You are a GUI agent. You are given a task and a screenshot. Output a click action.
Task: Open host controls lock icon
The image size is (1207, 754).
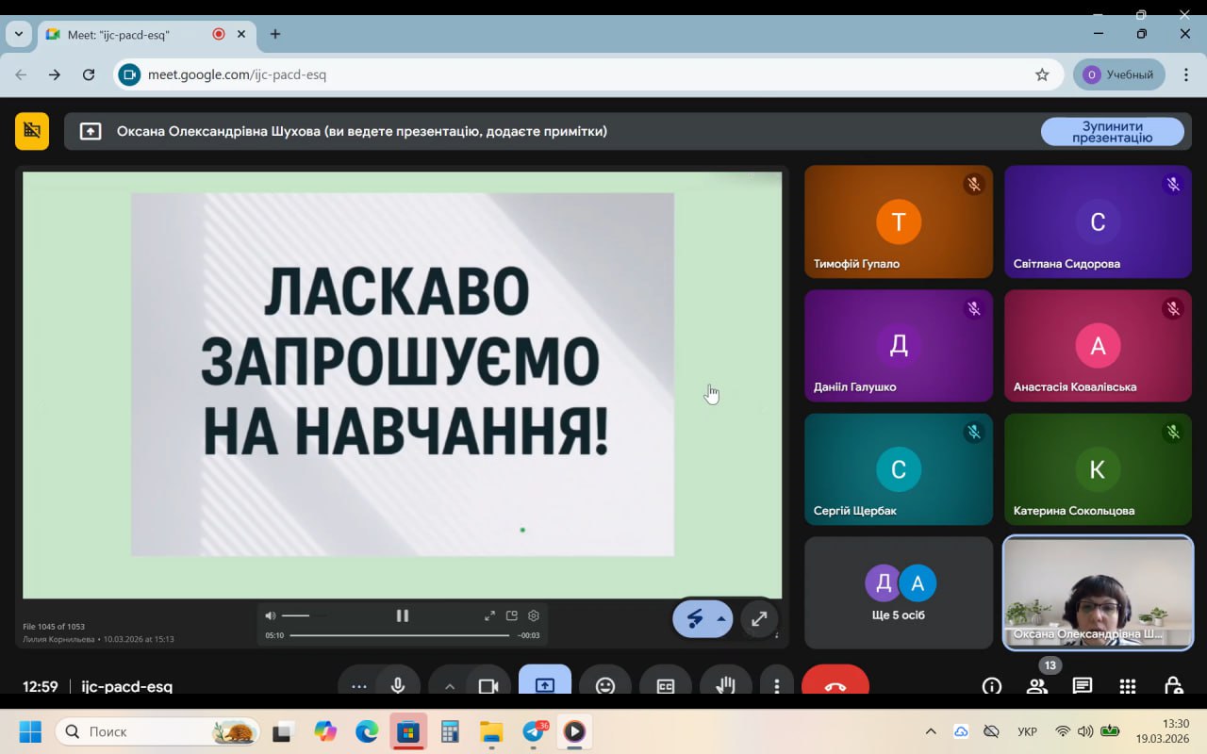click(1172, 686)
